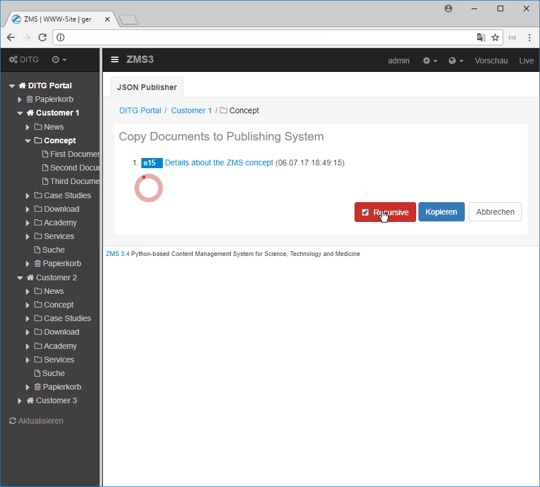Viewport: 540px width, 487px height.
Task: Click the Abbrechen button
Action: tap(495, 212)
